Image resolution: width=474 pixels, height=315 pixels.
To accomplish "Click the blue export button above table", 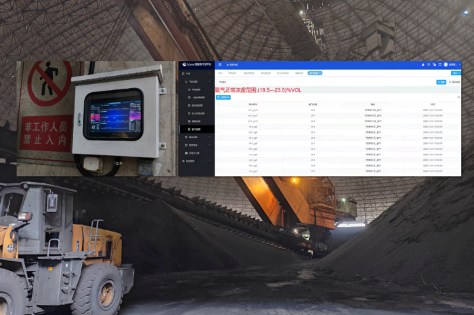I will coord(223,98).
